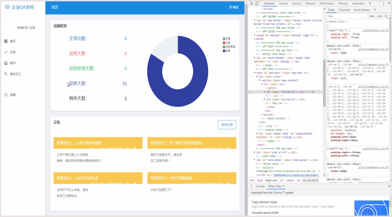Click the What's New preview thumbnail
Image resolution: width=392 pixels, height=217 pixels.
[x=371, y=209]
